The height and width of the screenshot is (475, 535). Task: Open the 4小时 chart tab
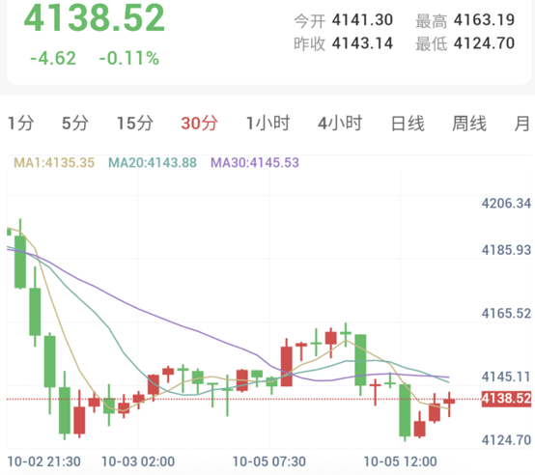(340, 124)
